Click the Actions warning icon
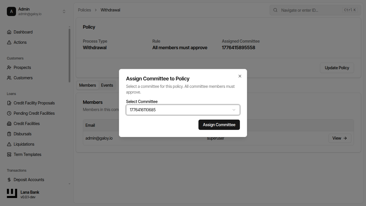 (x=9, y=42)
